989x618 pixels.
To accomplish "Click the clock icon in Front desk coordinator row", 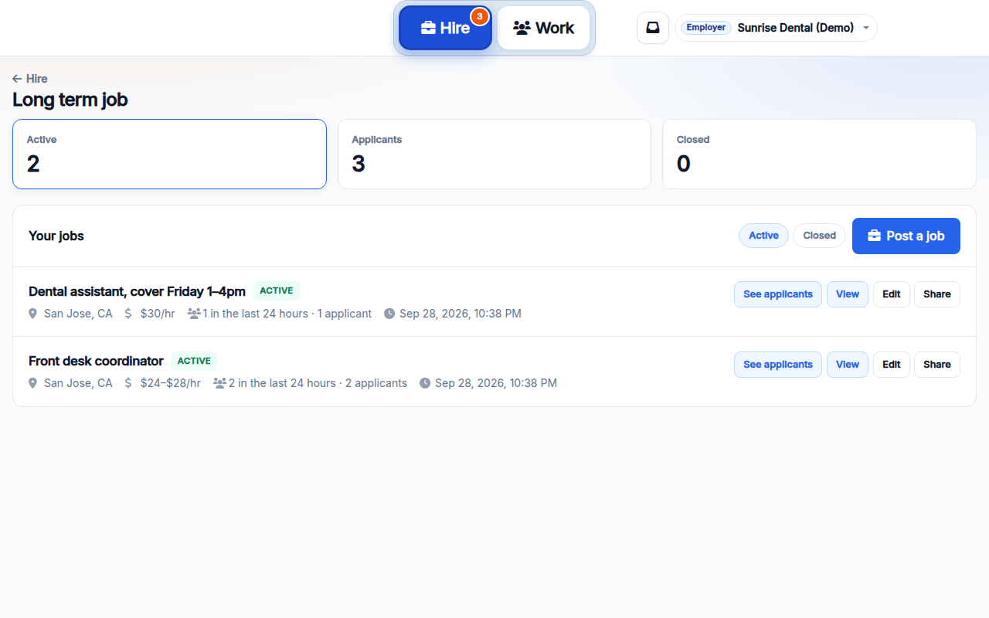I will coord(425,383).
